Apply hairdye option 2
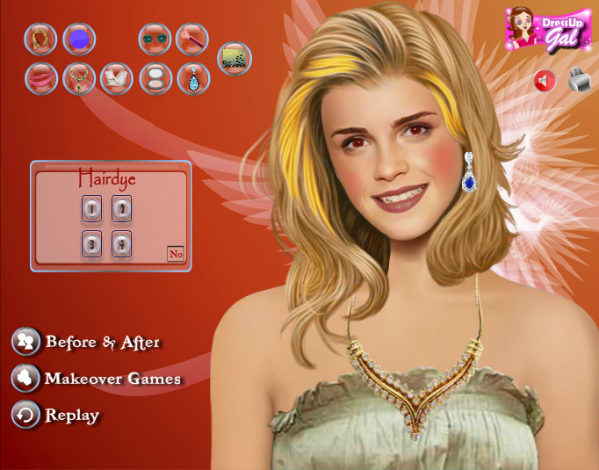The image size is (599, 470). point(122,208)
